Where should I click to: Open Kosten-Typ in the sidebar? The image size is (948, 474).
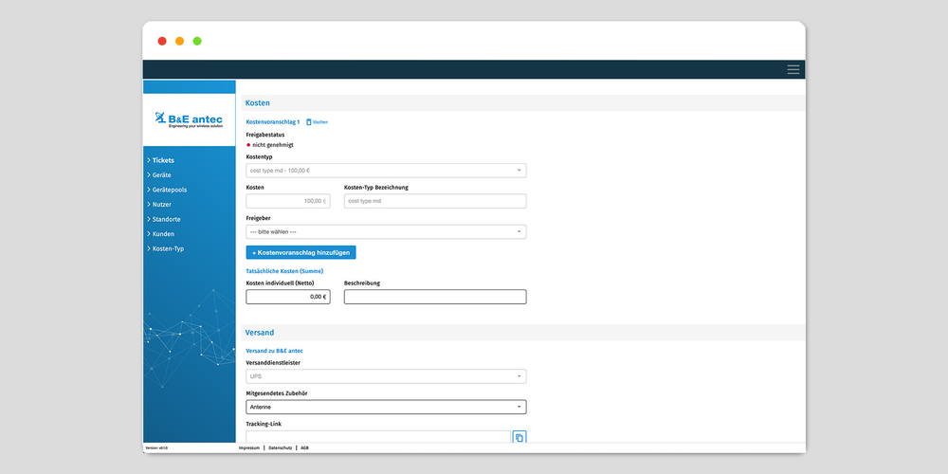(x=166, y=248)
